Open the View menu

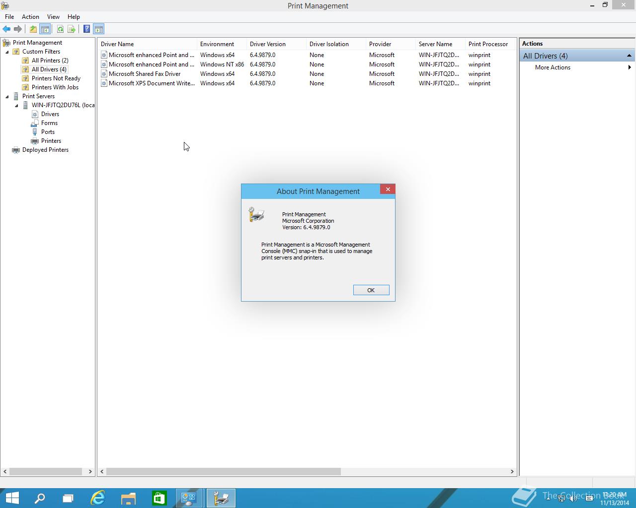[x=53, y=17]
